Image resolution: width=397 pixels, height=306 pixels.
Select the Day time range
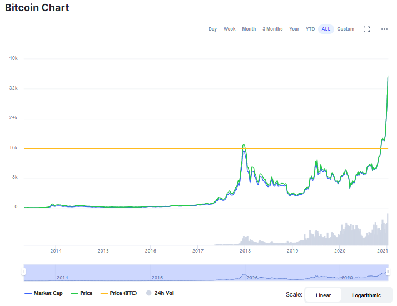coord(212,29)
